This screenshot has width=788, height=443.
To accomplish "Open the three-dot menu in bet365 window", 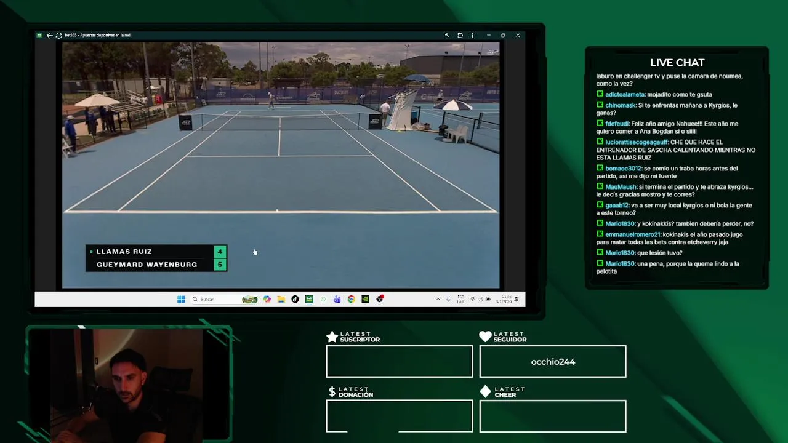I will pos(473,35).
